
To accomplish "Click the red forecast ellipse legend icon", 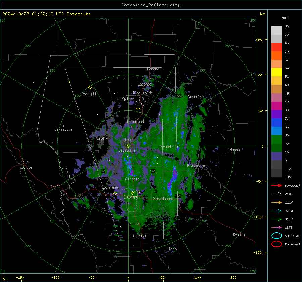I will 276,244.
